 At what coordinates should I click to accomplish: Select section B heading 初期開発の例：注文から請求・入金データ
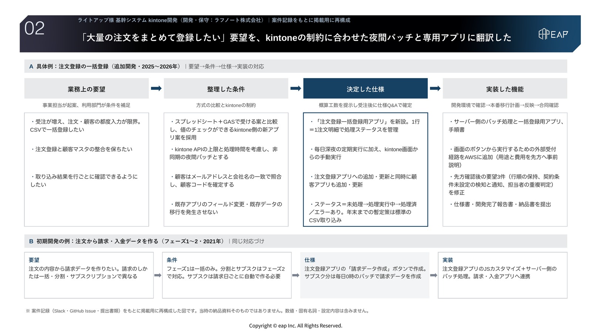tap(130, 241)
